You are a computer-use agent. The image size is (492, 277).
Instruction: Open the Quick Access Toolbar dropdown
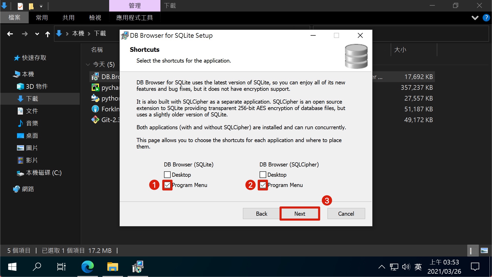pyautogui.click(x=41, y=6)
